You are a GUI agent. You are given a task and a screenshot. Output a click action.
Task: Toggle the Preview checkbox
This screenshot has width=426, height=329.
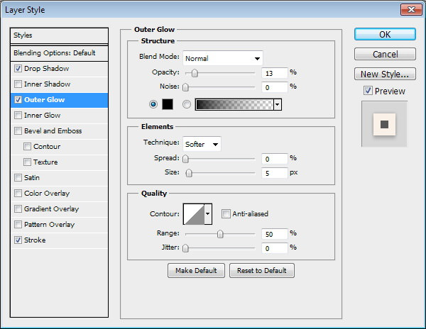(x=368, y=91)
